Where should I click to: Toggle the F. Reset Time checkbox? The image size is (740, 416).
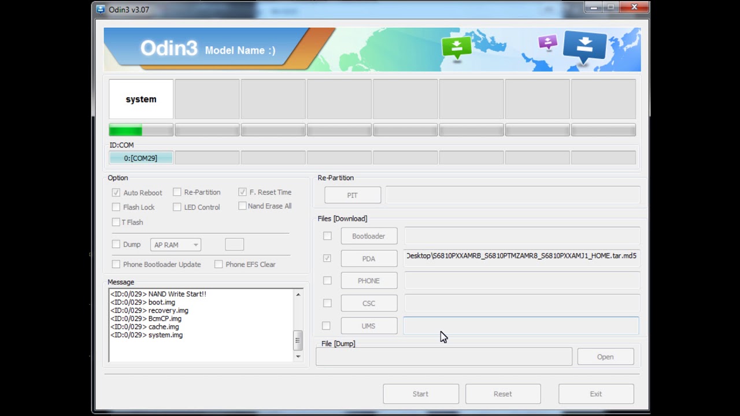coord(242,192)
